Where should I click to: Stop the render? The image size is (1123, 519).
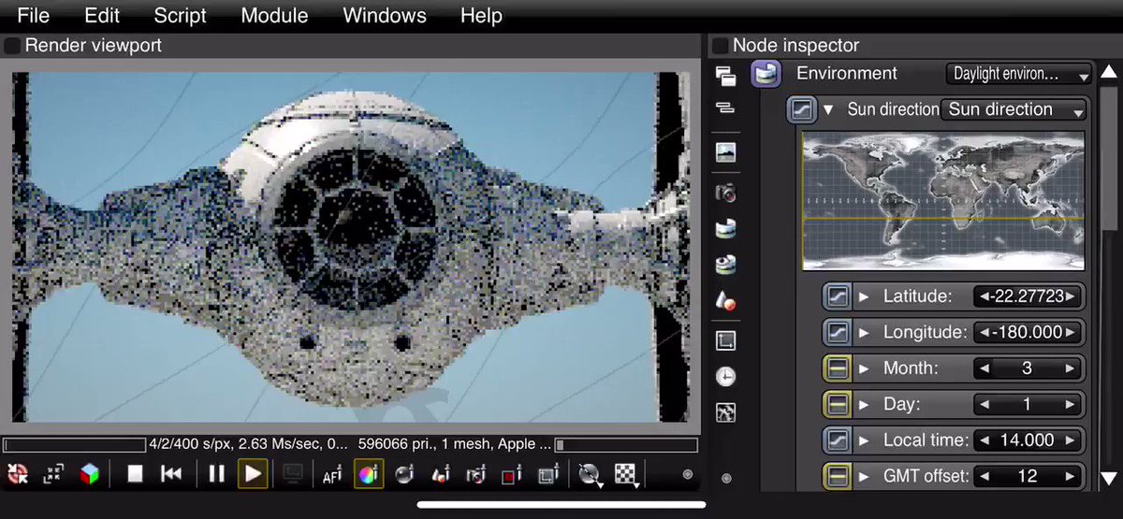click(x=135, y=474)
